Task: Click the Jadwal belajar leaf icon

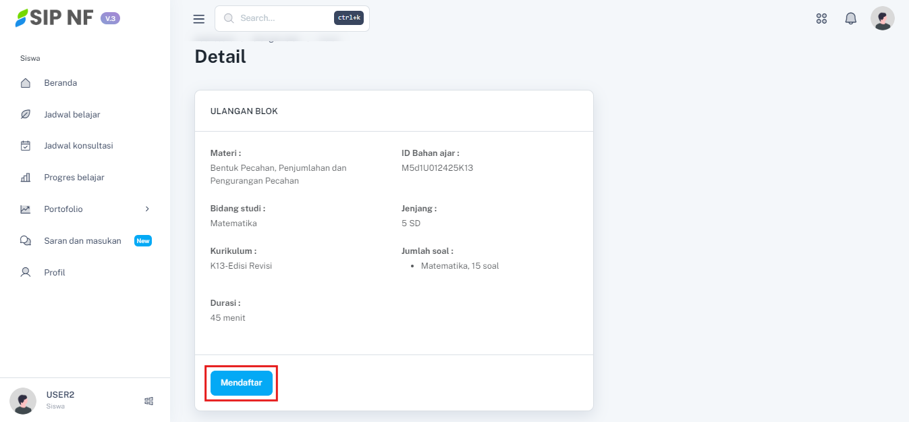Action: pos(26,115)
